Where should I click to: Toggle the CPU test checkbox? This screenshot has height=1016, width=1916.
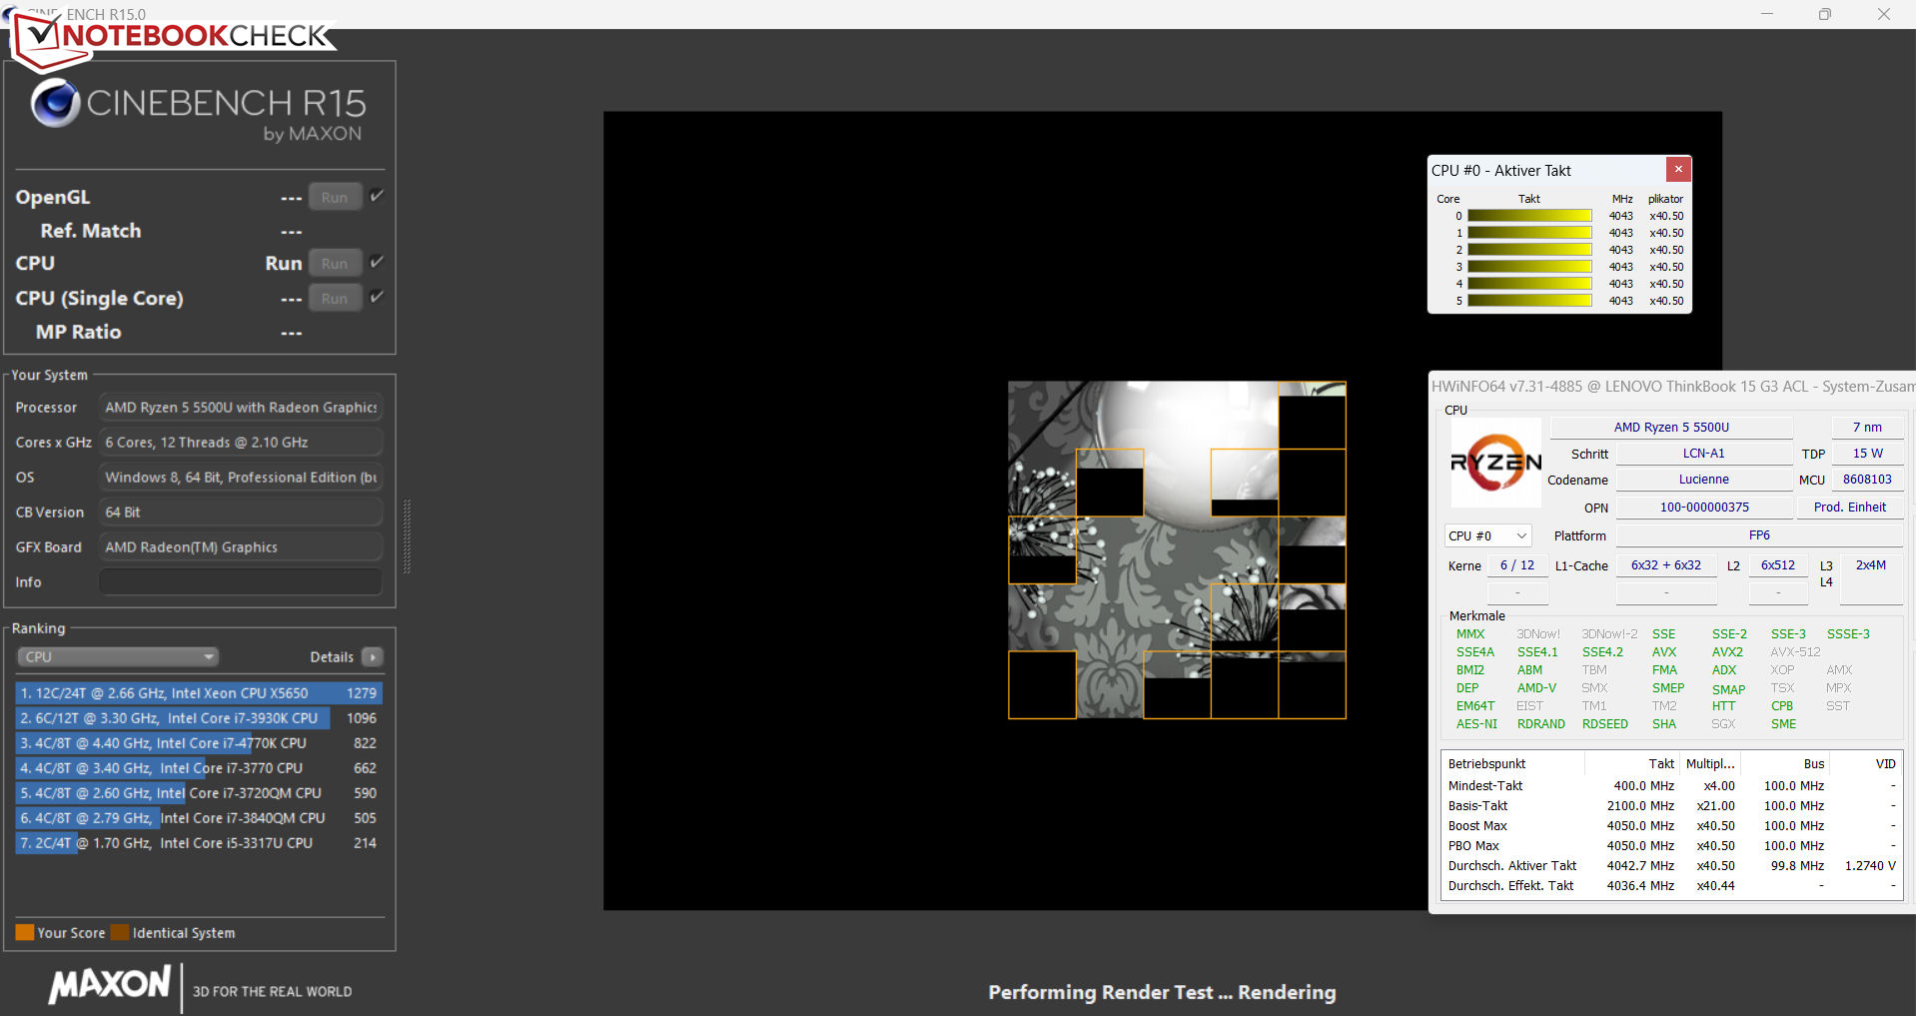point(377,263)
